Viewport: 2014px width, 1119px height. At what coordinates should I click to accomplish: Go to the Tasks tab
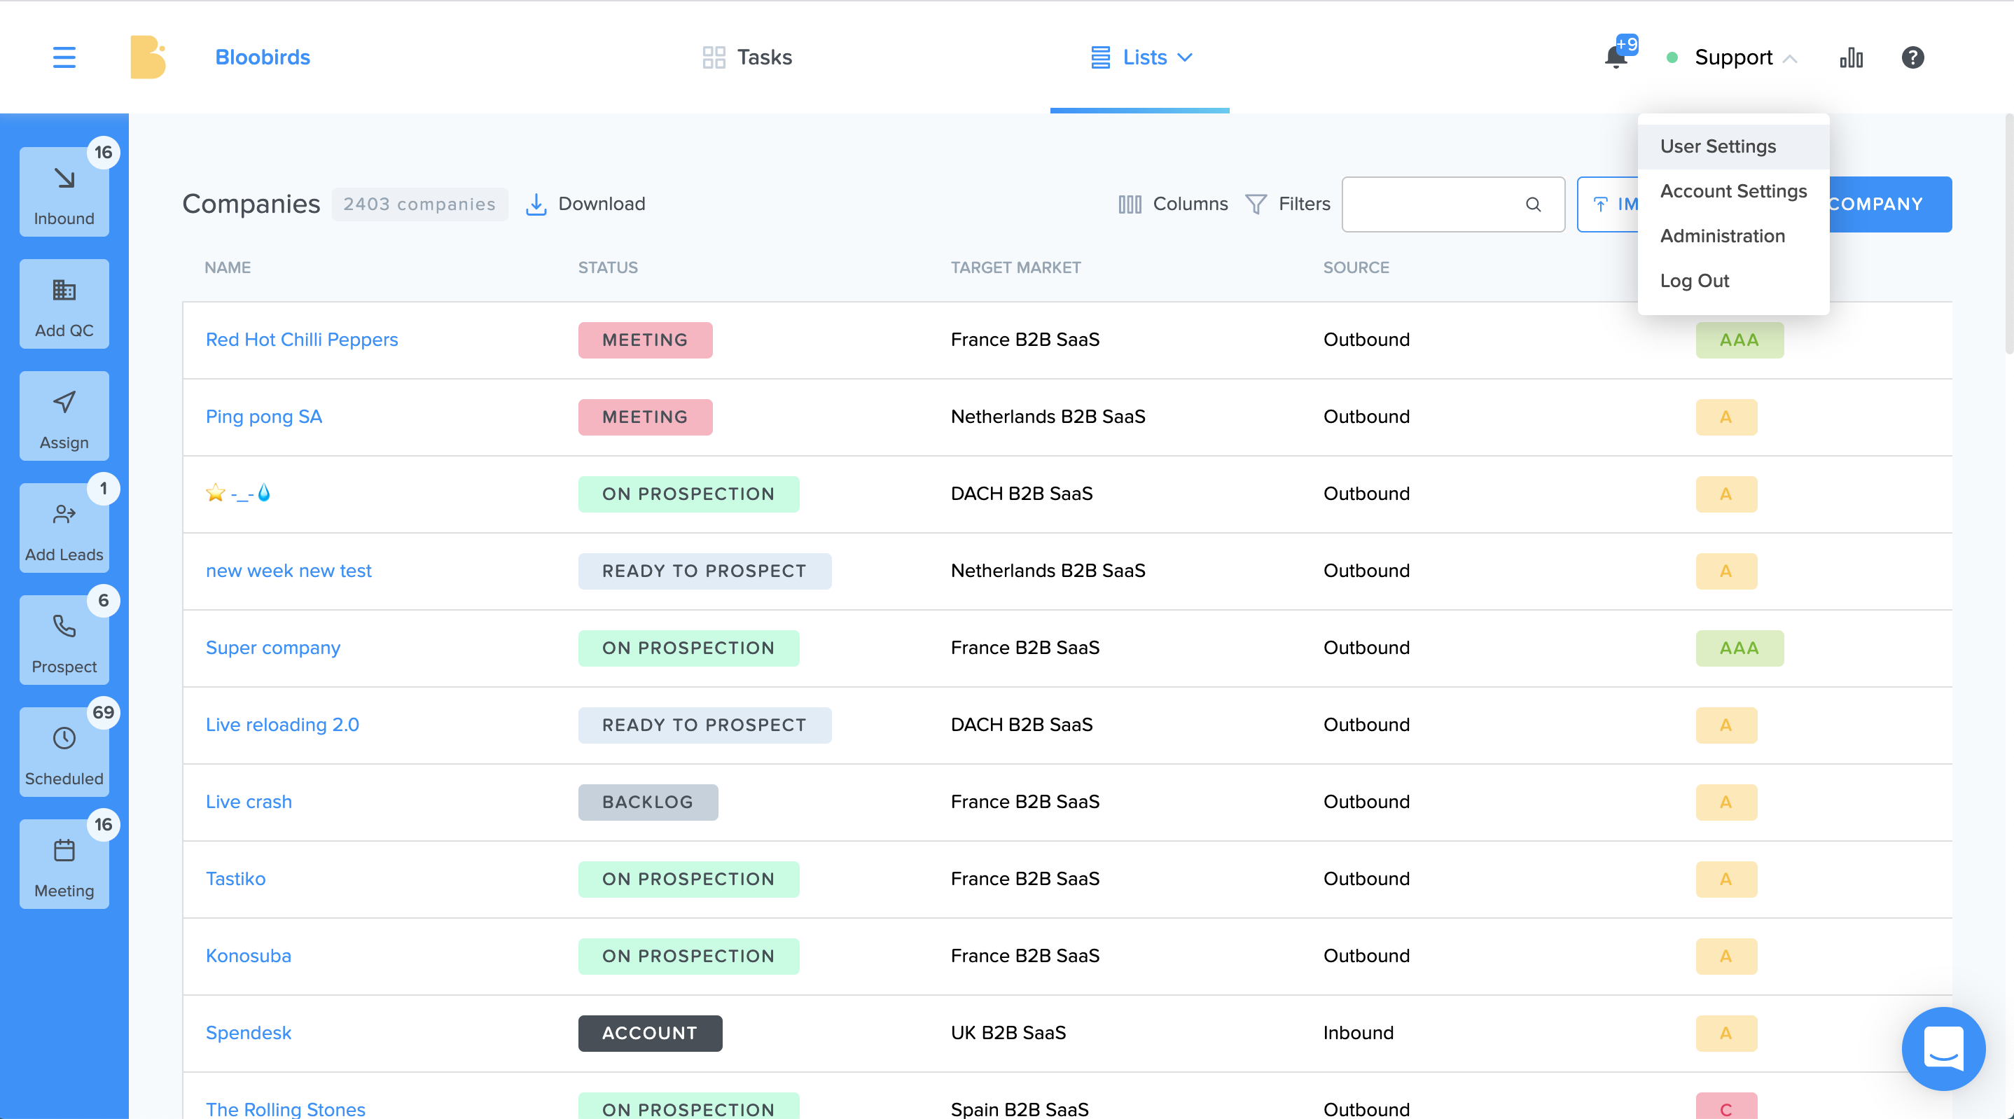(747, 57)
